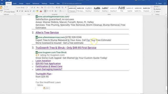168x94 pixels.
Task: Click Replace in Editing group
Action: point(157,9)
